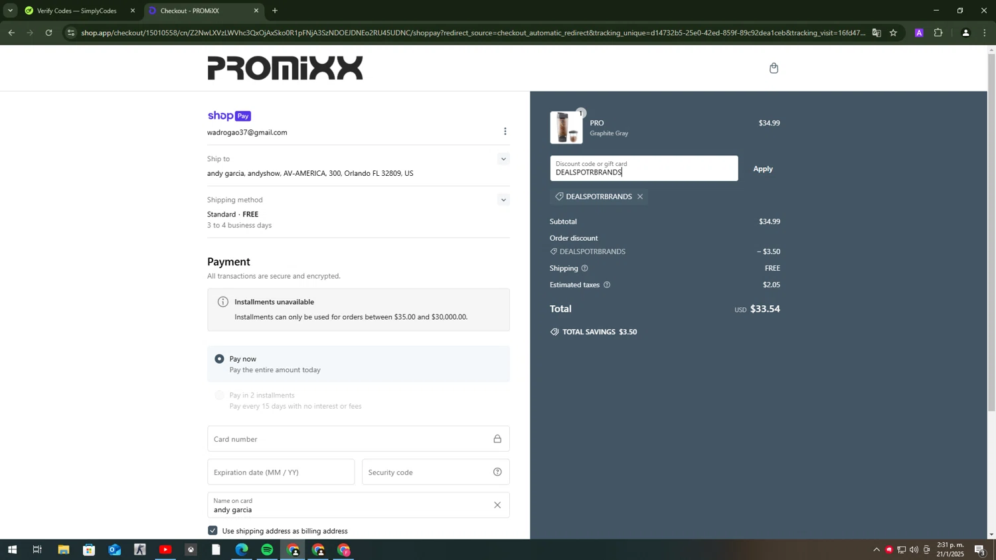Open Task View from taskbar
Viewport: 996px width, 560px height.
tap(37, 549)
